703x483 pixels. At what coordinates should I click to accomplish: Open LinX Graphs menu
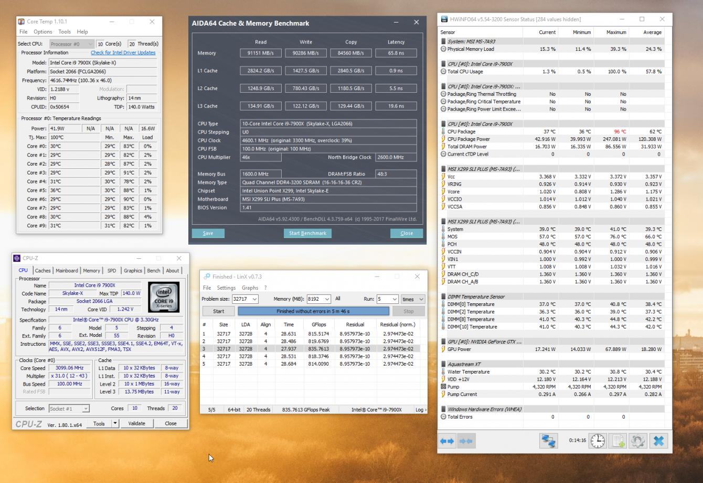250,288
